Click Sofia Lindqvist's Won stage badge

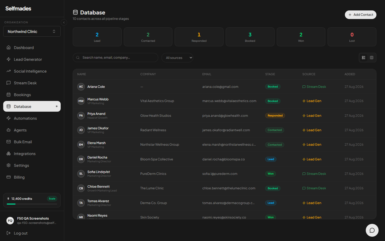[x=271, y=174]
